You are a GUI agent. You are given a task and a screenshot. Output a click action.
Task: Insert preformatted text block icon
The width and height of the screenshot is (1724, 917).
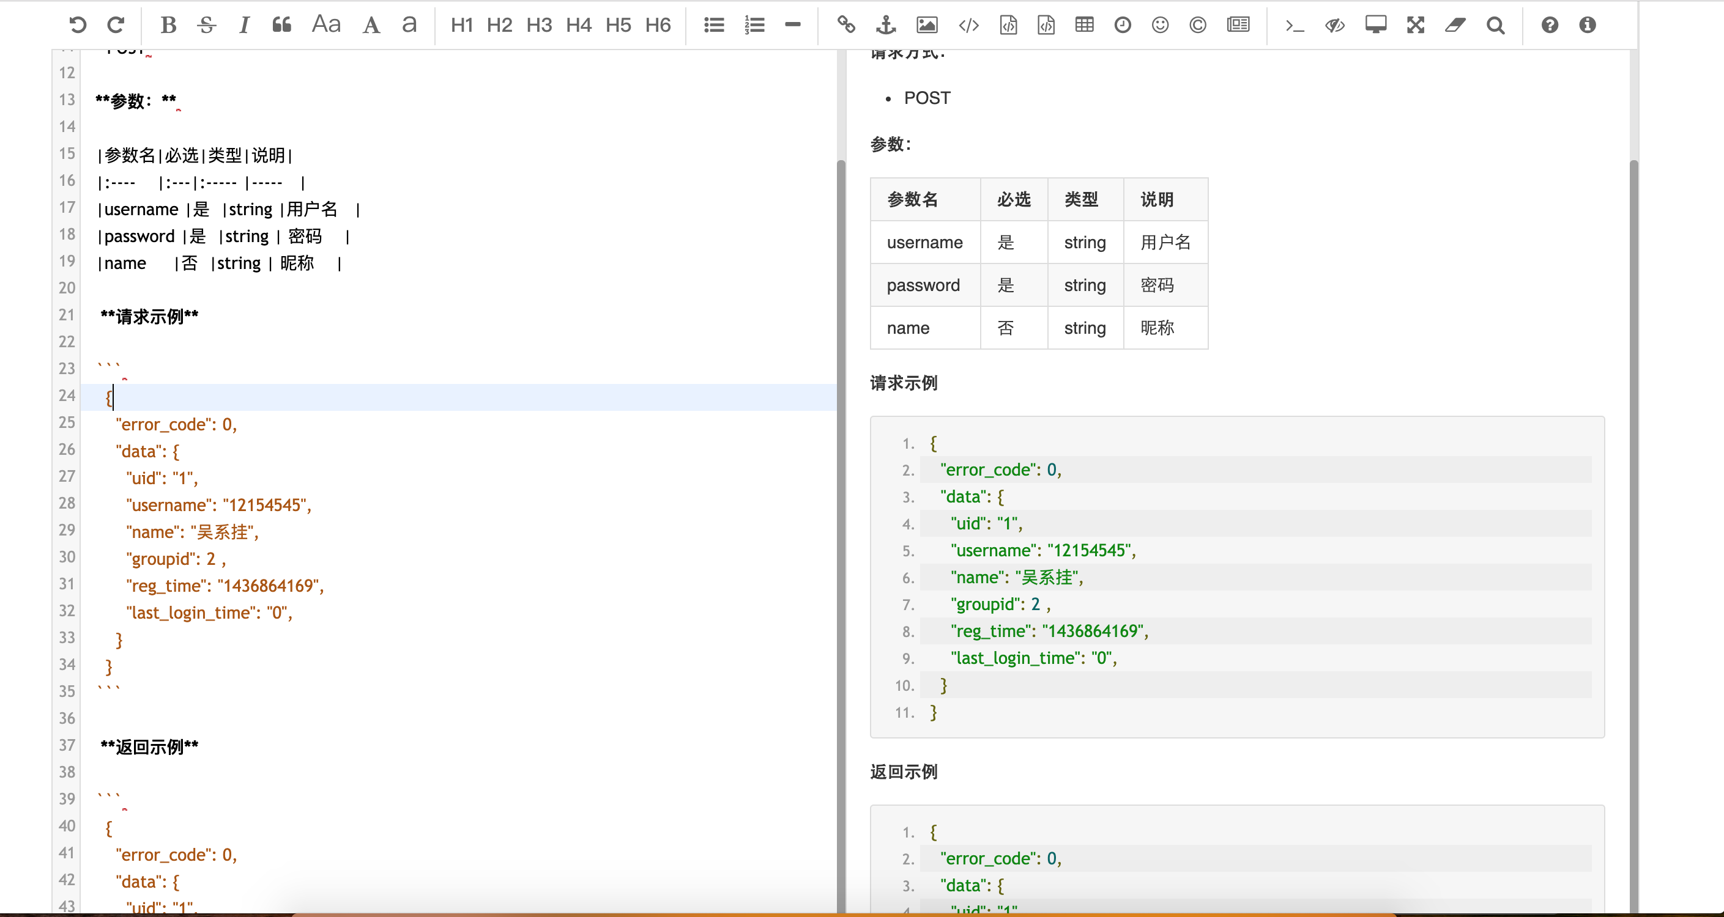tap(1008, 26)
